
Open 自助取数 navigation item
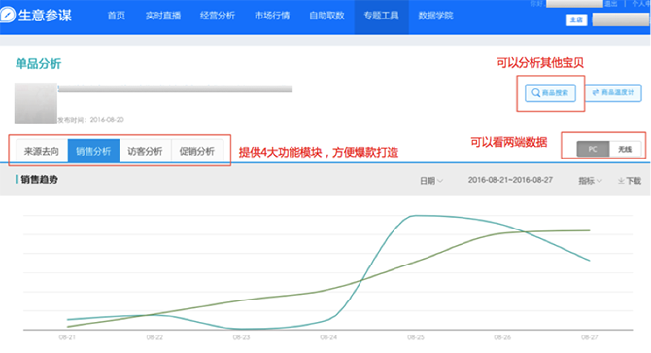click(326, 16)
